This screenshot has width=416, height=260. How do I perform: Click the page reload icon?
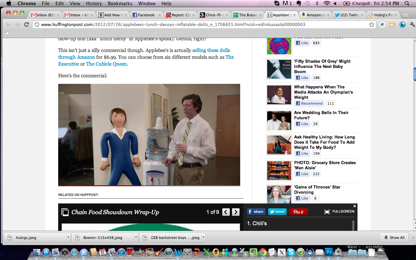[x=27, y=25]
